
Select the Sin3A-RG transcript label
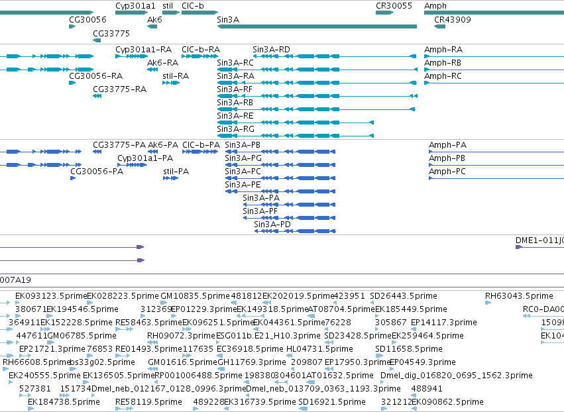tap(235, 129)
